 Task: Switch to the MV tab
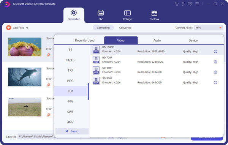pyautogui.click(x=100, y=15)
